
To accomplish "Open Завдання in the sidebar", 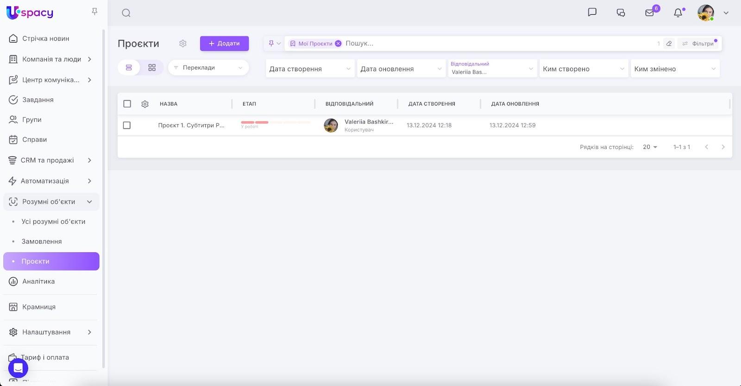I will pyautogui.click(x=38, y=100).
